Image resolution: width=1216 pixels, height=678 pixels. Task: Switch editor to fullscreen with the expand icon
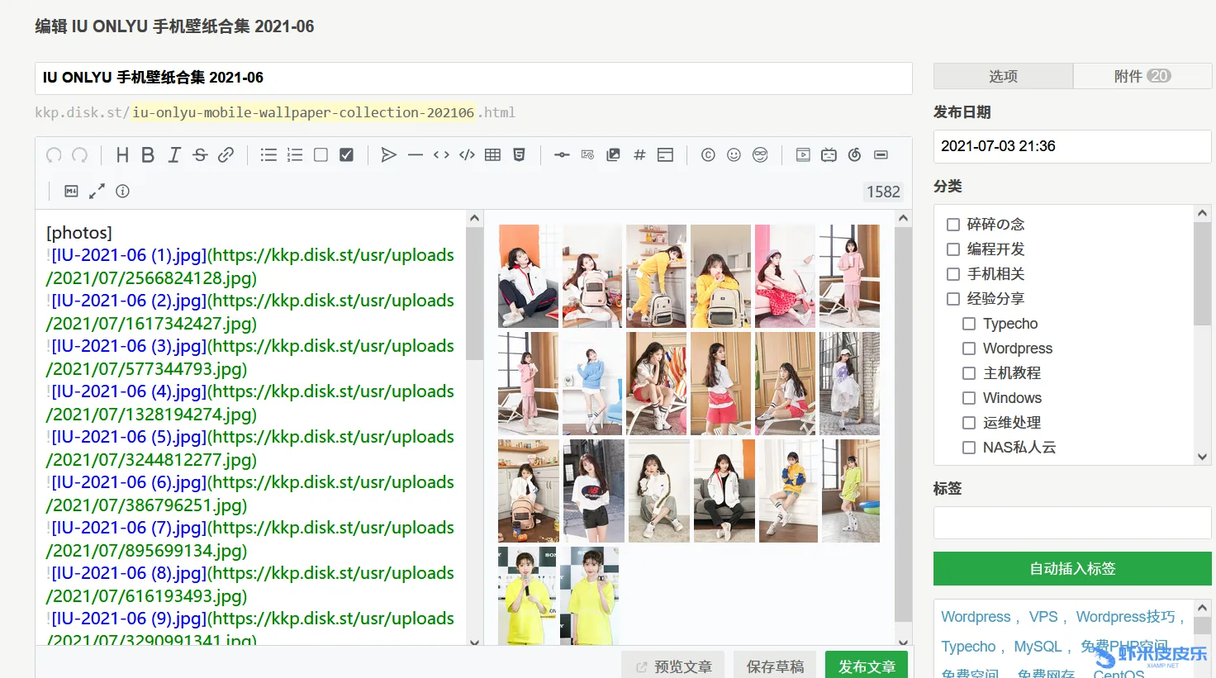point(97,191)
